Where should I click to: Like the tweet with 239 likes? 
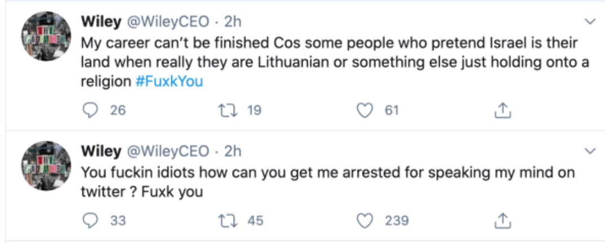point(364,221)
